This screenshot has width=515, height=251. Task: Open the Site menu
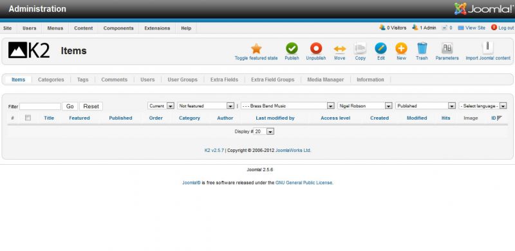coord(7,28)
